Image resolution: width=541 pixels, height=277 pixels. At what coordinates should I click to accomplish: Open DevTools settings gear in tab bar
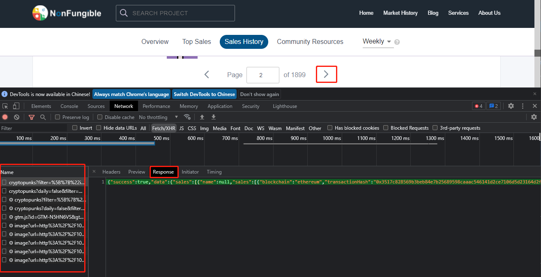pos(511,106)
